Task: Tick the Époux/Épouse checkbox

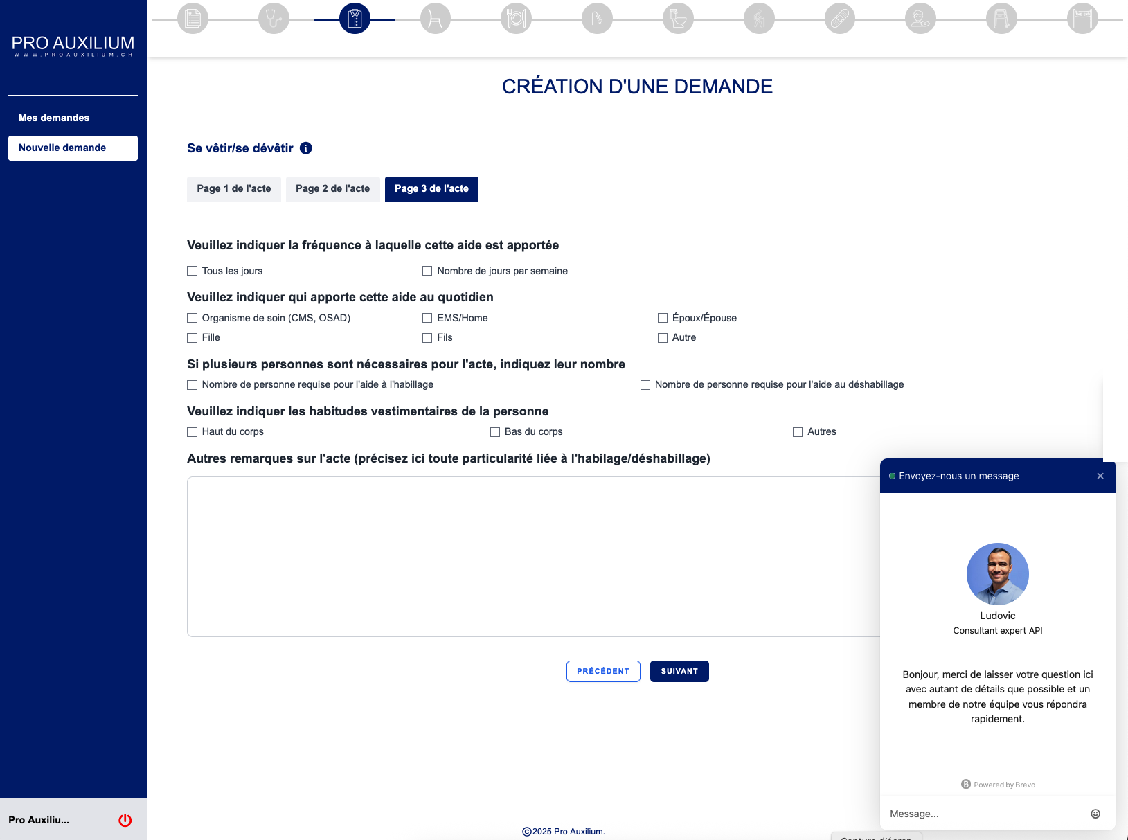Action: tap(663, 318)
